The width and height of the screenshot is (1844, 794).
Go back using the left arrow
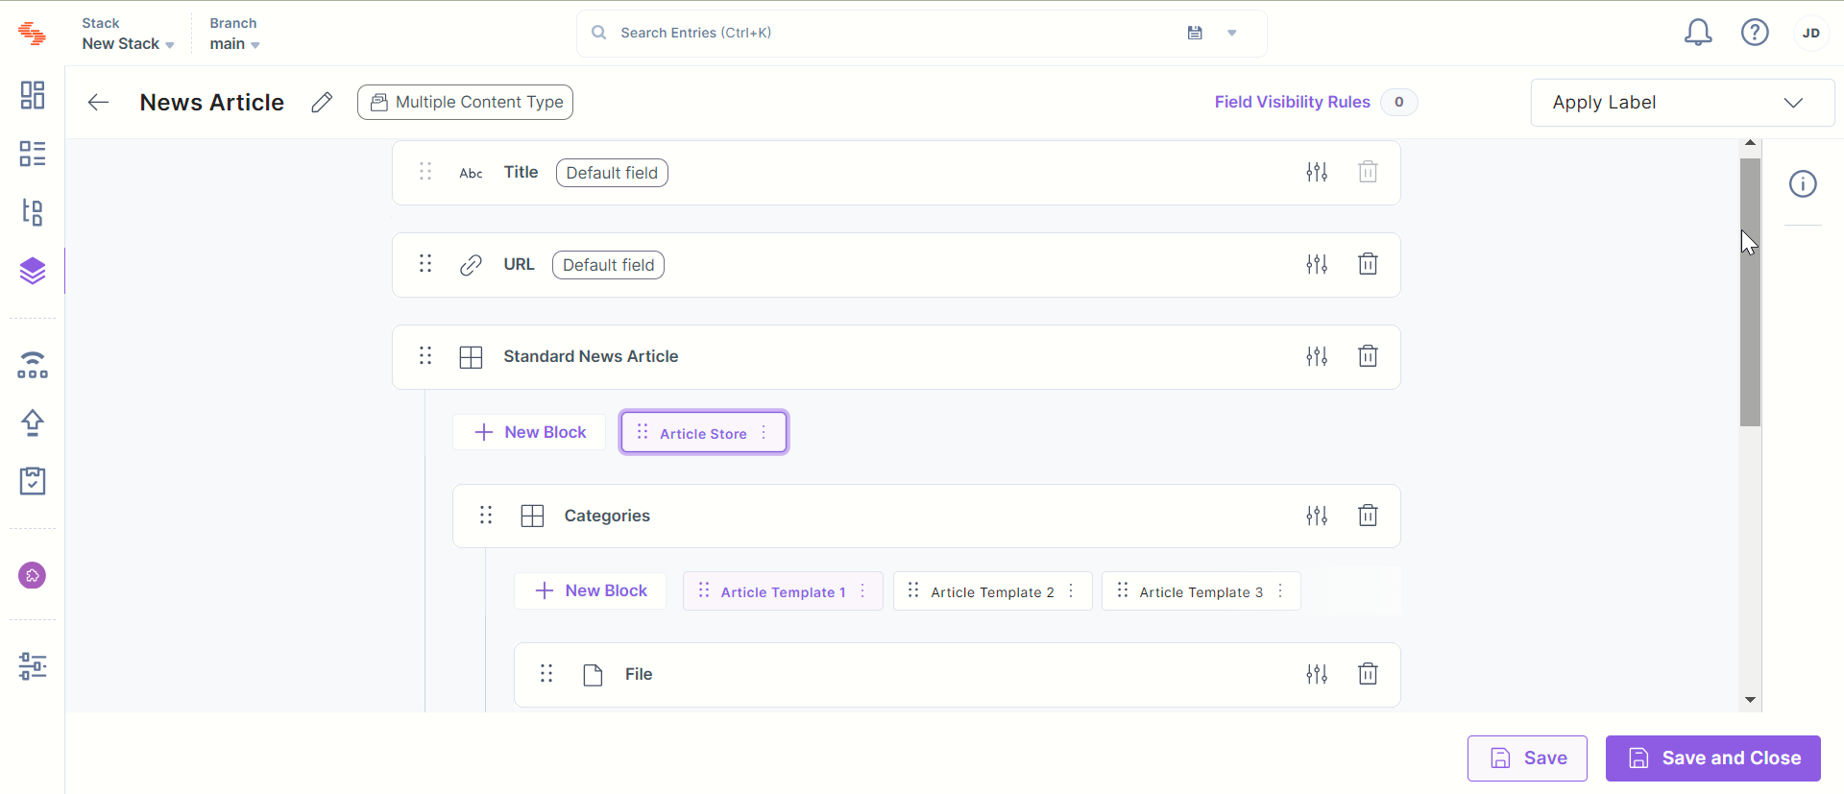(98, 103)
